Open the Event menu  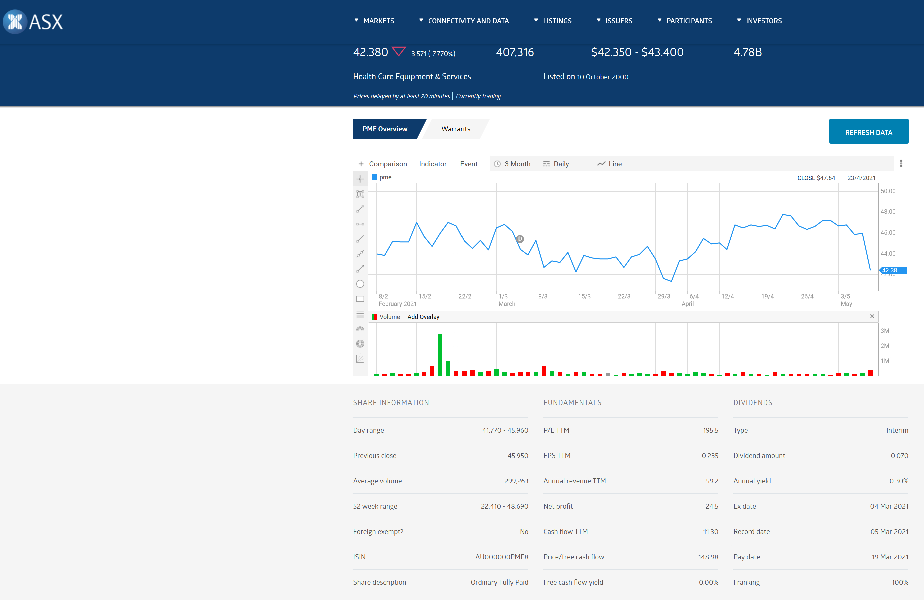[x=469, y=164]
